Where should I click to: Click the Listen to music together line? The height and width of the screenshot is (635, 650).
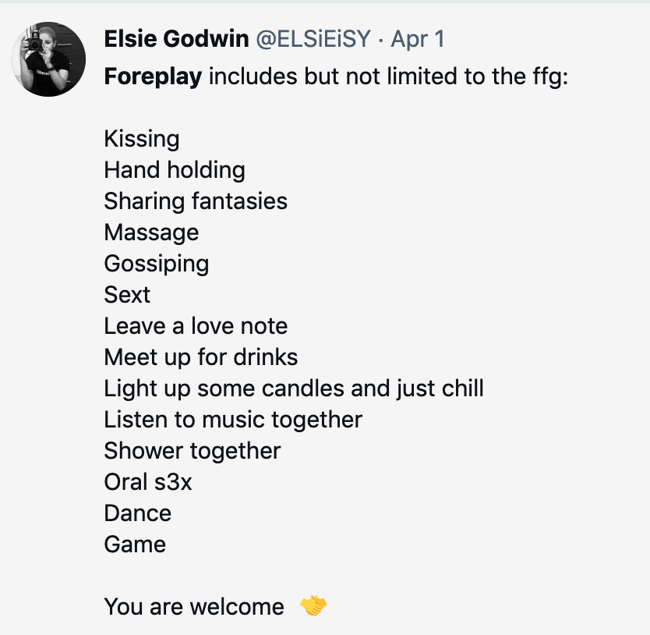[x=233, y=420]
